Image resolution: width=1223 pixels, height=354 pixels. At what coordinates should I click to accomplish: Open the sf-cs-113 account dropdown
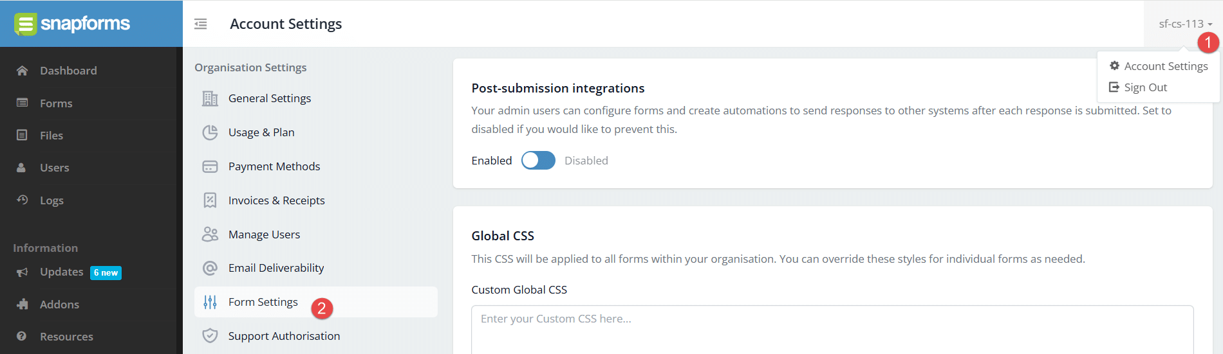point(1185,24)
